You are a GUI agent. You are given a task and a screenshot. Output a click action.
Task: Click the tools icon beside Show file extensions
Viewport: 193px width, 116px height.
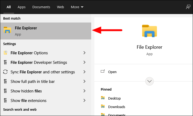click(5, 100)
